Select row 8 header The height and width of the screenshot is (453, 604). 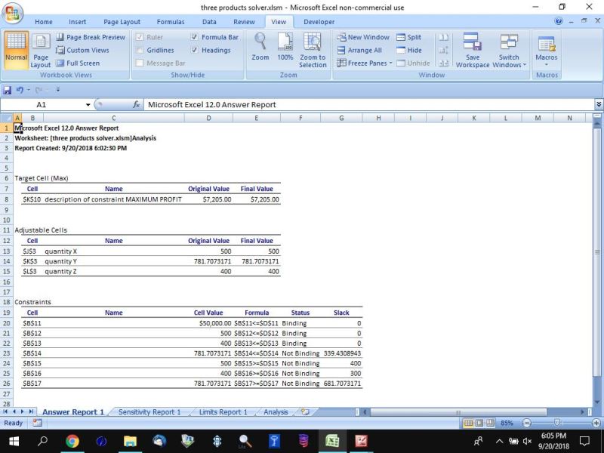(7, 199)
